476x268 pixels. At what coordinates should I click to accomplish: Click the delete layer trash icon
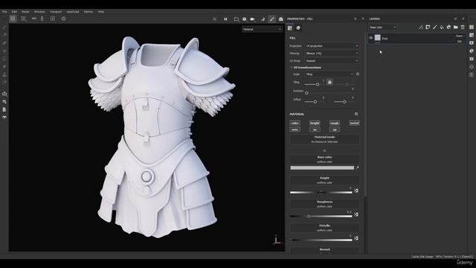463,28
